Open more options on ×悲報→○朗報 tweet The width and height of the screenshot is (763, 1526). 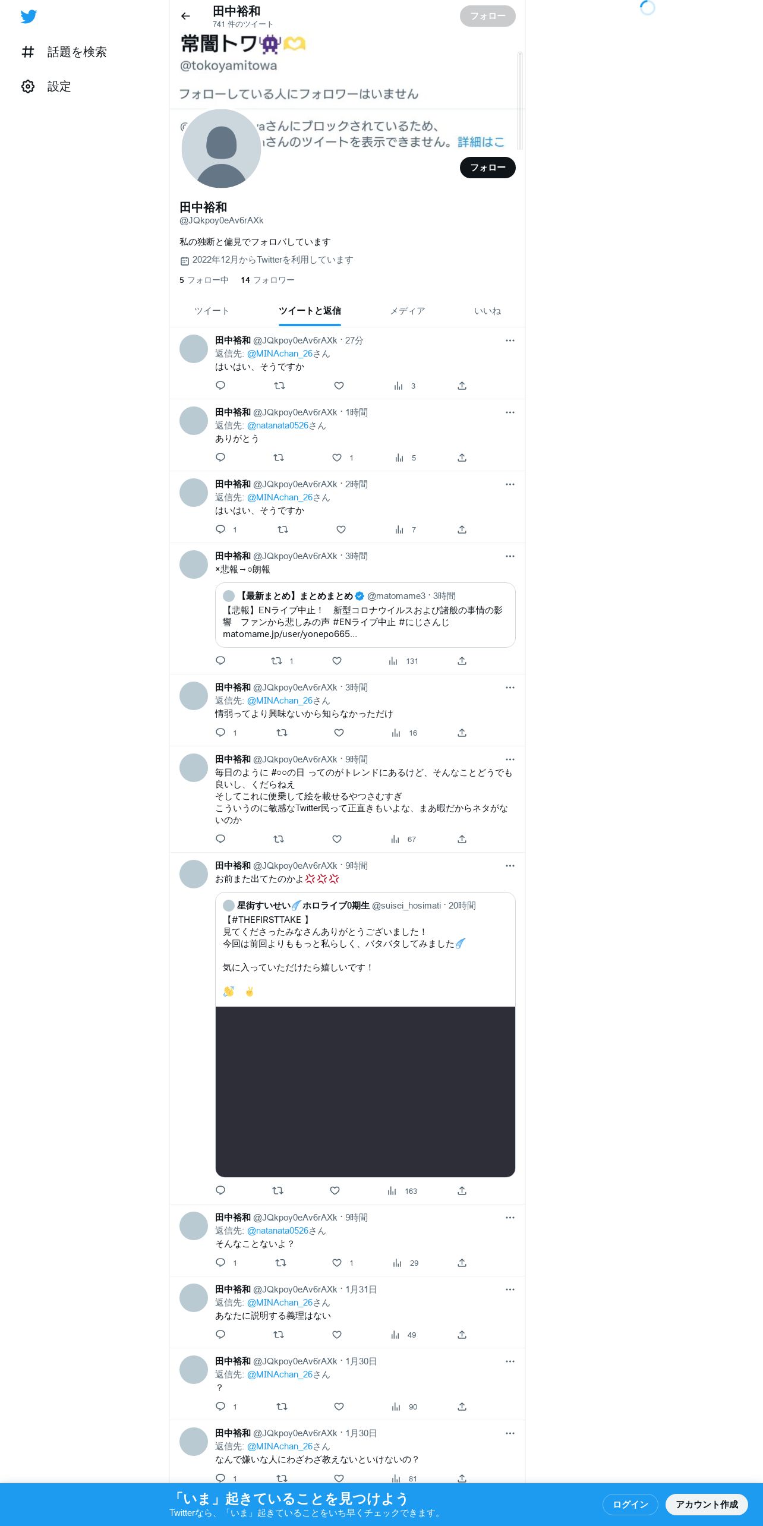[510, 556]
